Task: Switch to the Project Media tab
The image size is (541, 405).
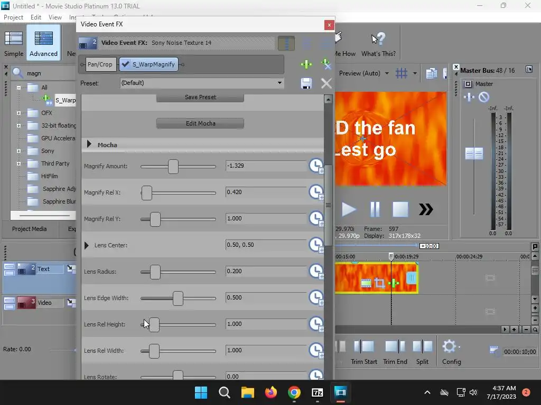Action: [x=30, y=229]
